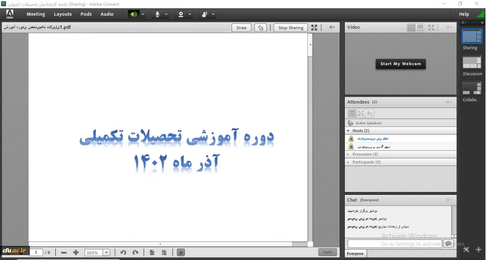Click the Draw button
This screenshot has width=488, height=260.
tap(241, 28)
